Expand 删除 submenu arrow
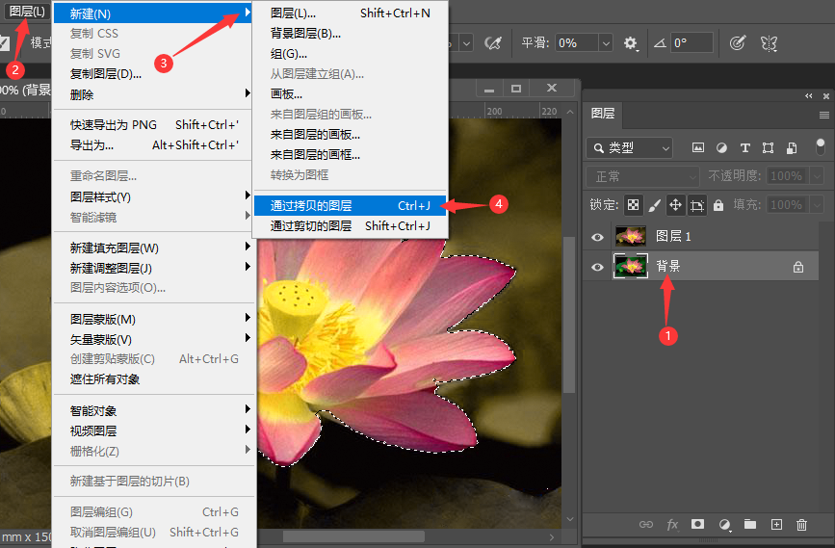This screenshot has width=835, height=548. (248, 93)
